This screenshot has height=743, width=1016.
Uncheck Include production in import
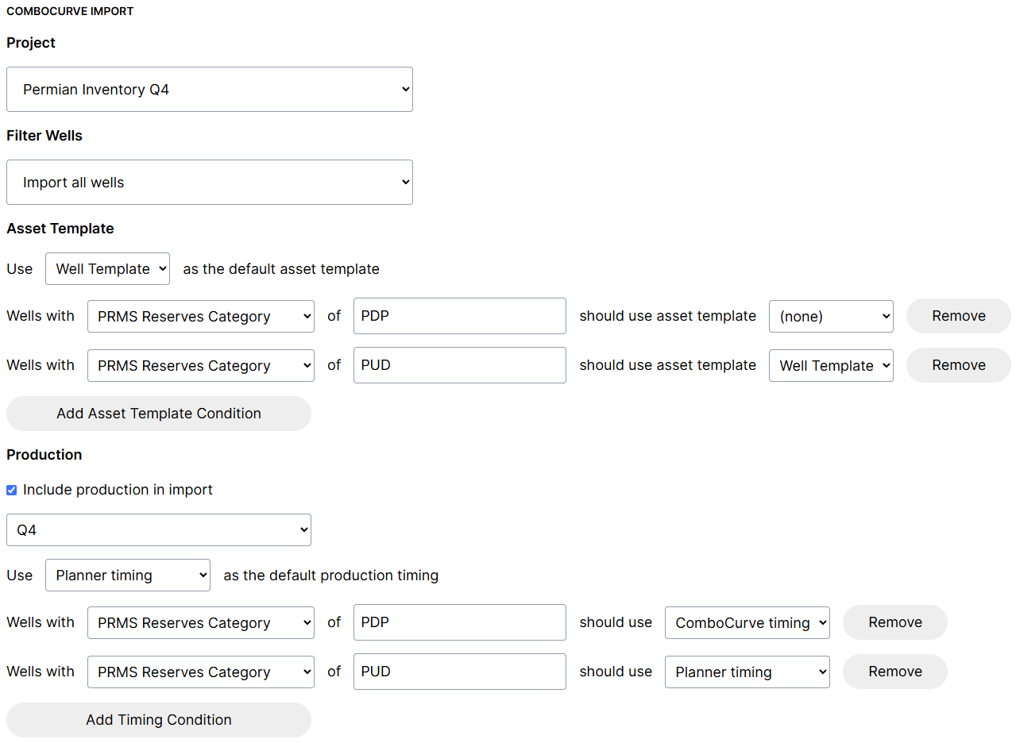click(11, 490)
